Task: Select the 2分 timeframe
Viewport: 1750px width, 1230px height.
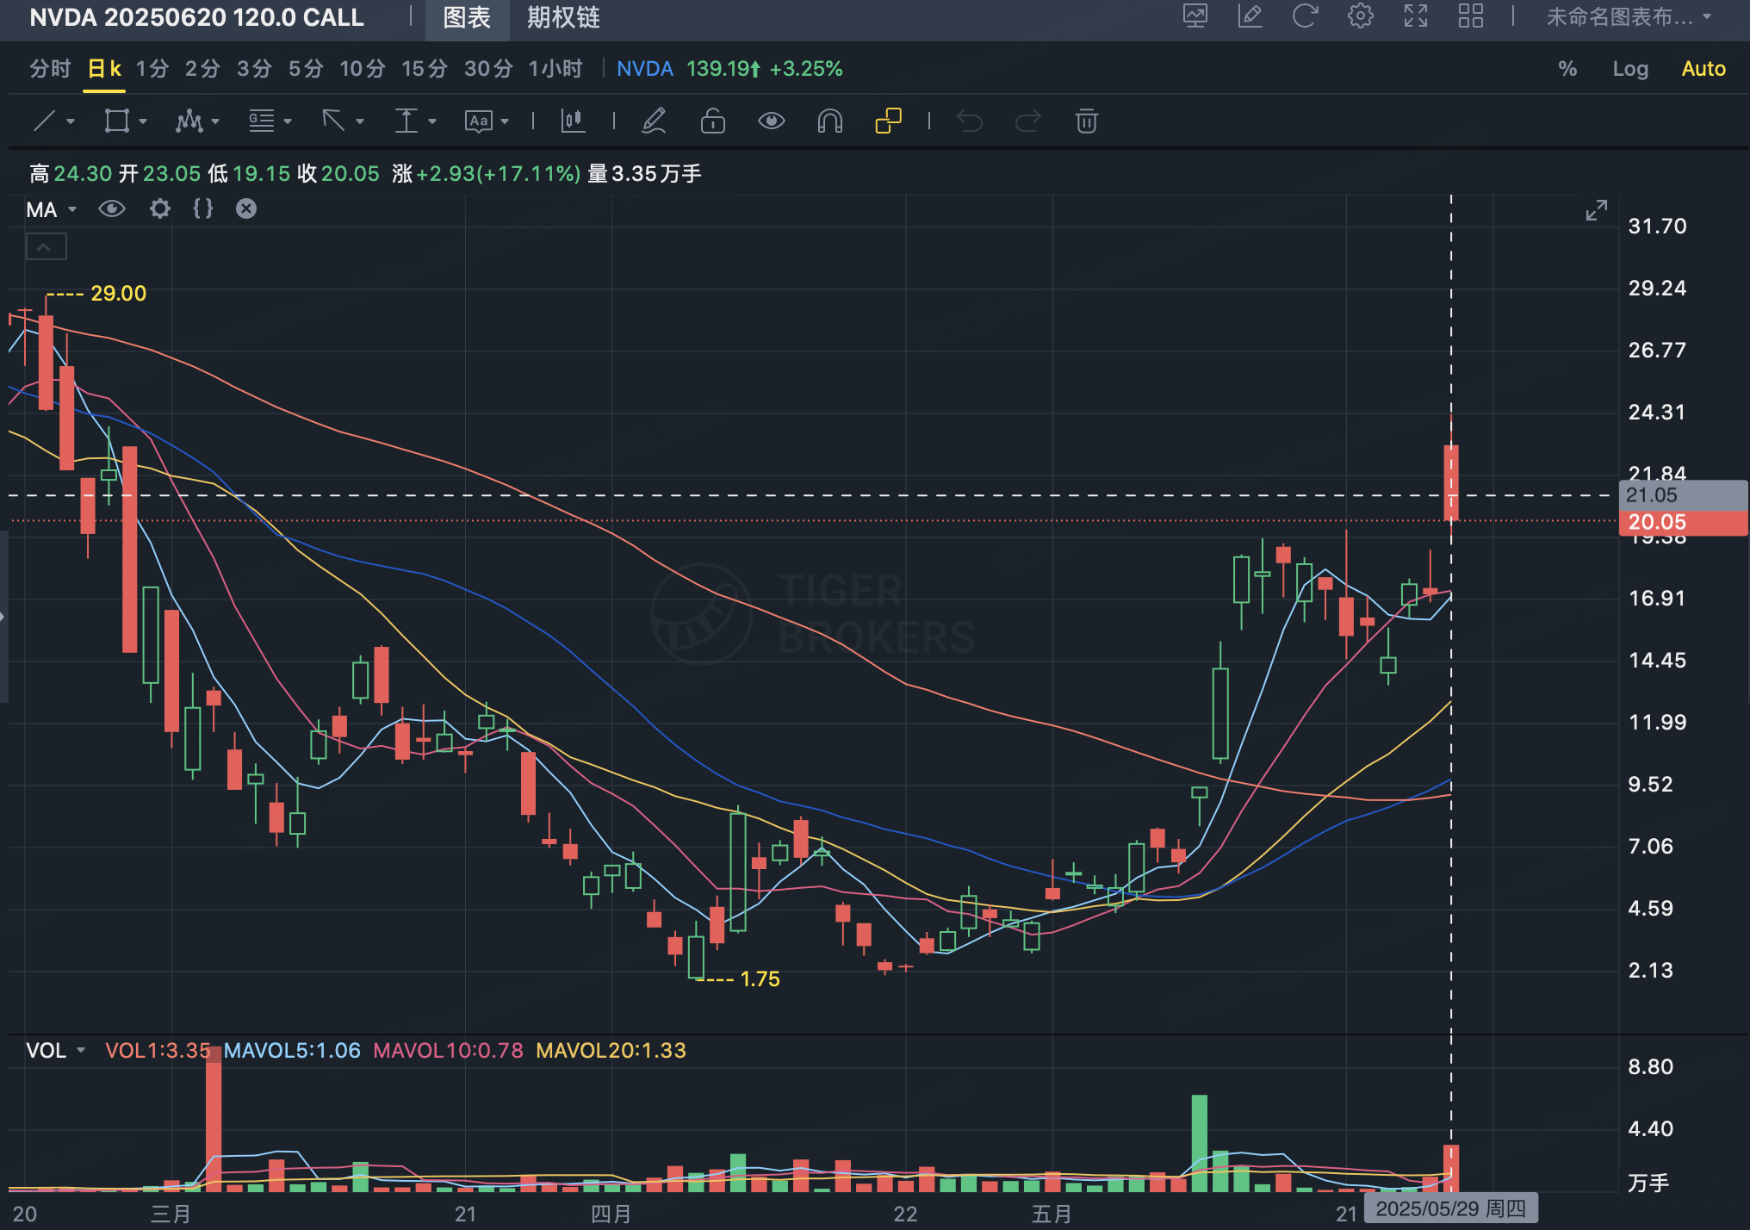Action: click(x=202, y=69)
